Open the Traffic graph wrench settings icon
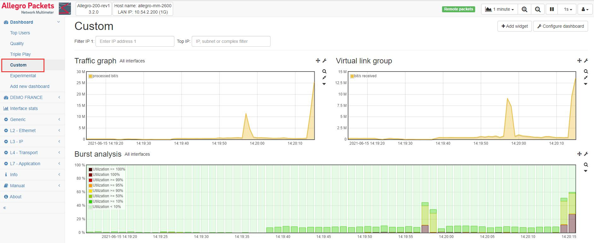 click(x=324, y=61)
